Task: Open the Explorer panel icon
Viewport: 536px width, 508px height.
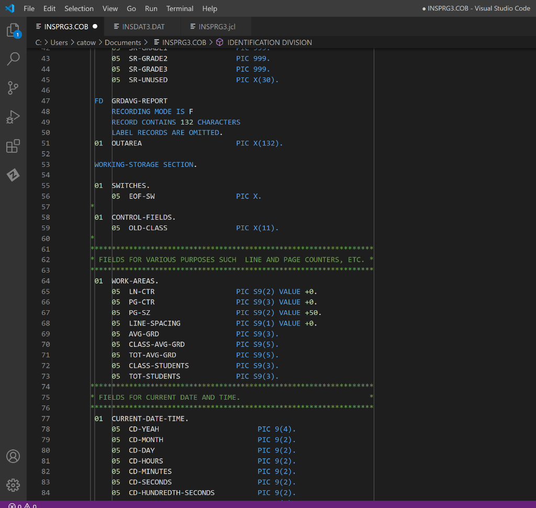Action: coord(13,30)
